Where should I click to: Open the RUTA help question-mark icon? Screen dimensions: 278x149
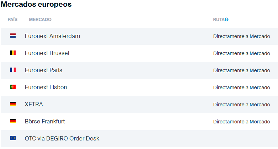[x=226, y=20]
